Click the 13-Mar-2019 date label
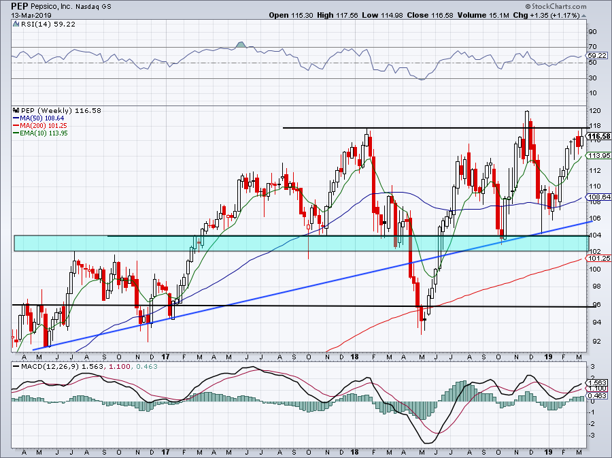 pyautogui.click(x=30, y=15)
